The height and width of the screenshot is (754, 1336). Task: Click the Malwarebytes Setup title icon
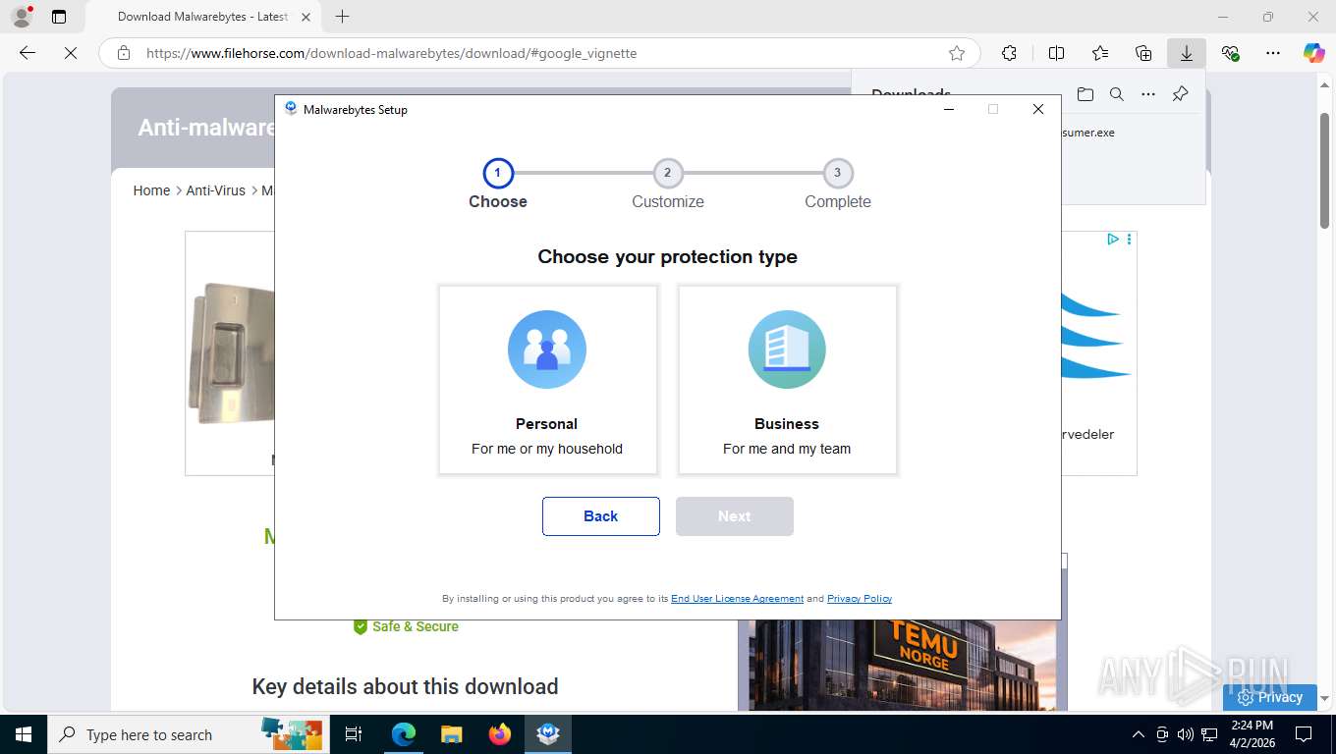(291, 109)
